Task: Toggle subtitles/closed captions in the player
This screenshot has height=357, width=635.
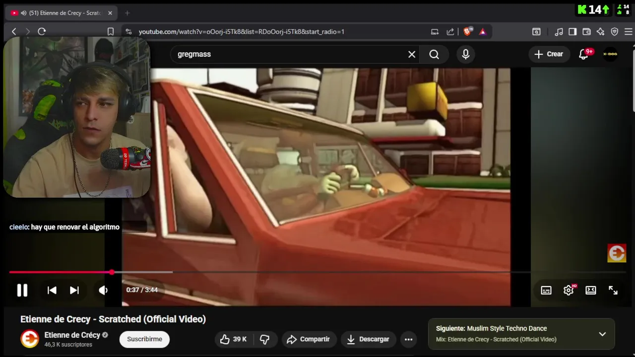Action: point(546,290)
